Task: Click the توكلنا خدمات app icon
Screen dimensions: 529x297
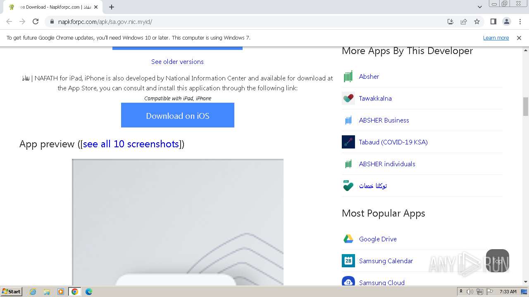Action: tap(348, 186)
